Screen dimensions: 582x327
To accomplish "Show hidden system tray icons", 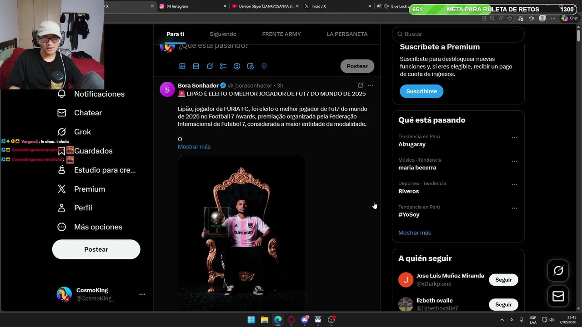I will pyautogui.click(x=502, y=320).
